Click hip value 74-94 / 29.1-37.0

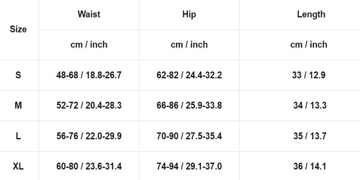189,166
